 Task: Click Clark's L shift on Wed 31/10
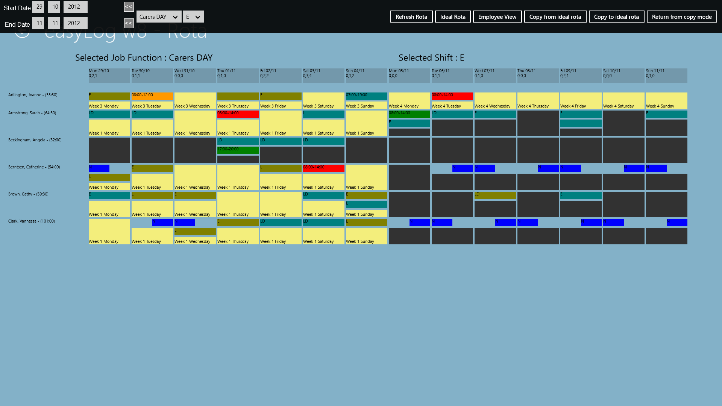pos(195,231)
